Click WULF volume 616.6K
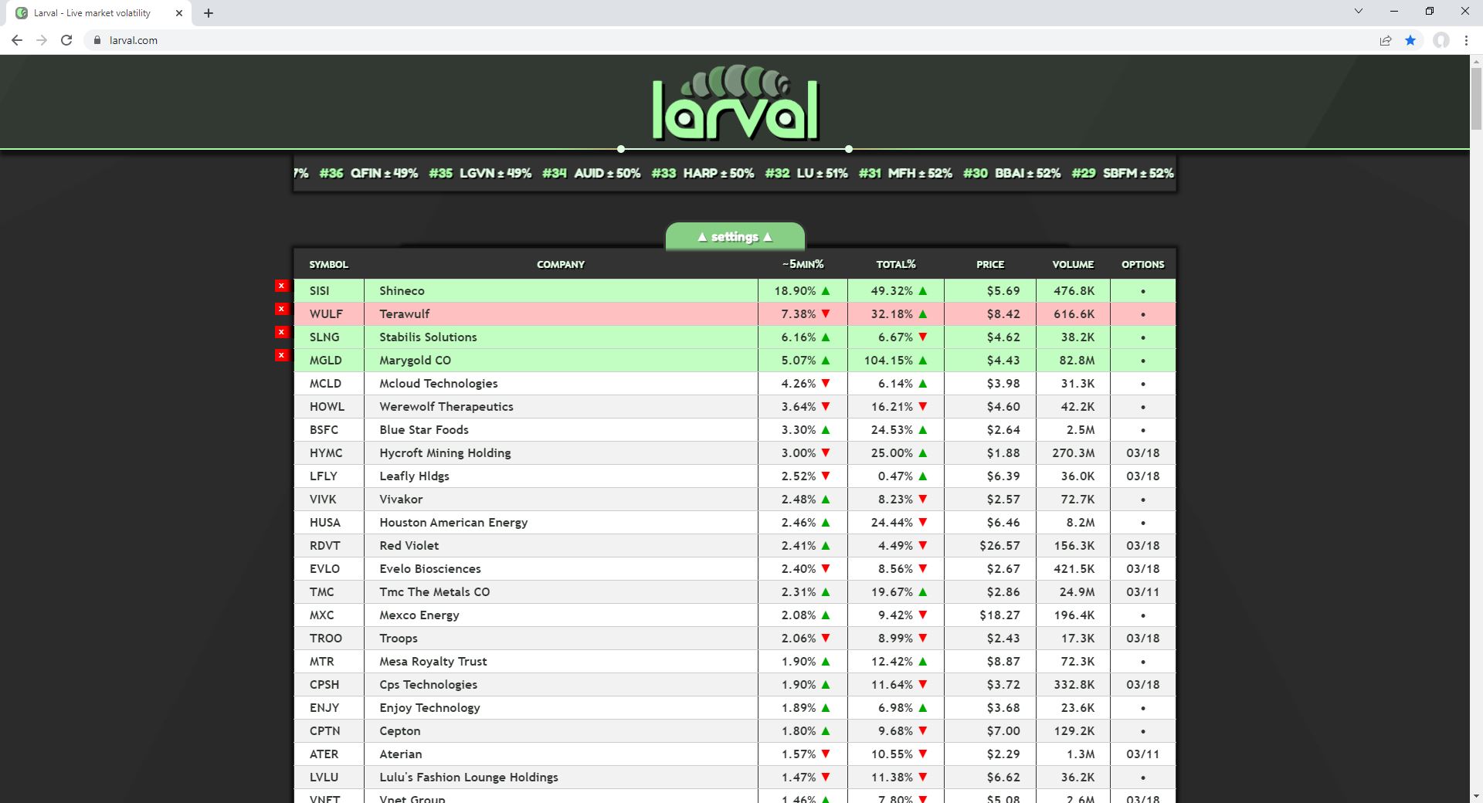 pos(1074,314)
